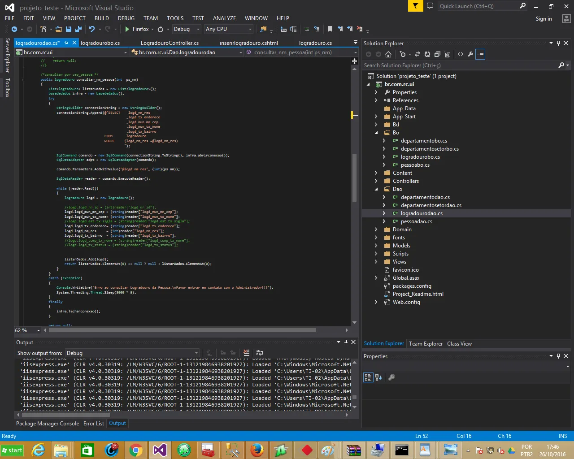Click the Home icon in Solution Explorer
Viewport: 574px width, 459px height.
click(x=388, y=54)
